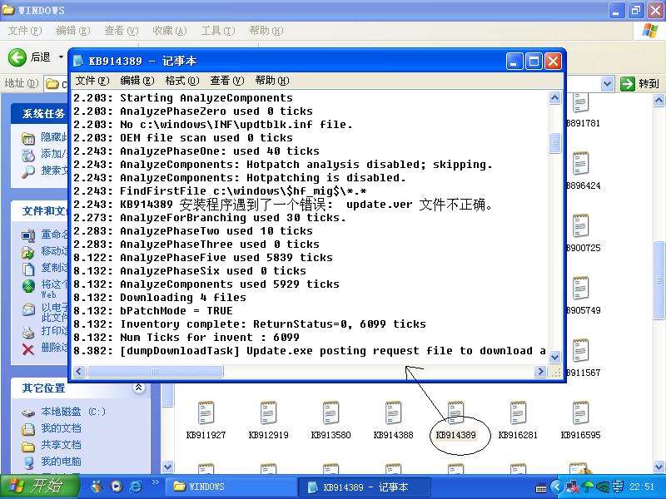Open the KB916281 file icon
The image size is (666, 499).
click(518, 413)
